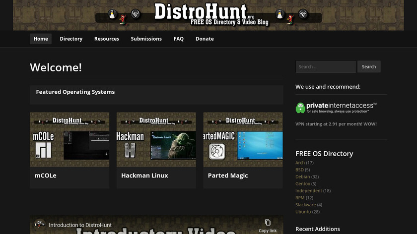Open the Slackware directory category
Viewport: 417px width, 234px height.
tap(306, 205)
